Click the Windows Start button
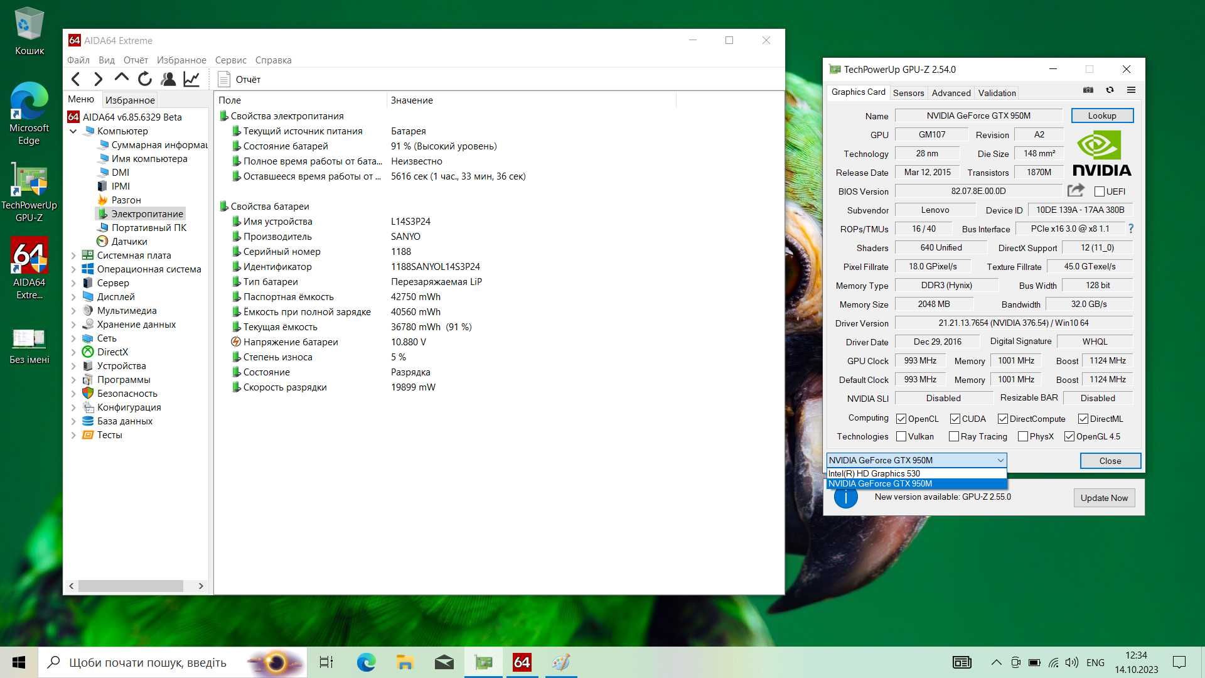The image size is (1205, 678). pos(19,662)
